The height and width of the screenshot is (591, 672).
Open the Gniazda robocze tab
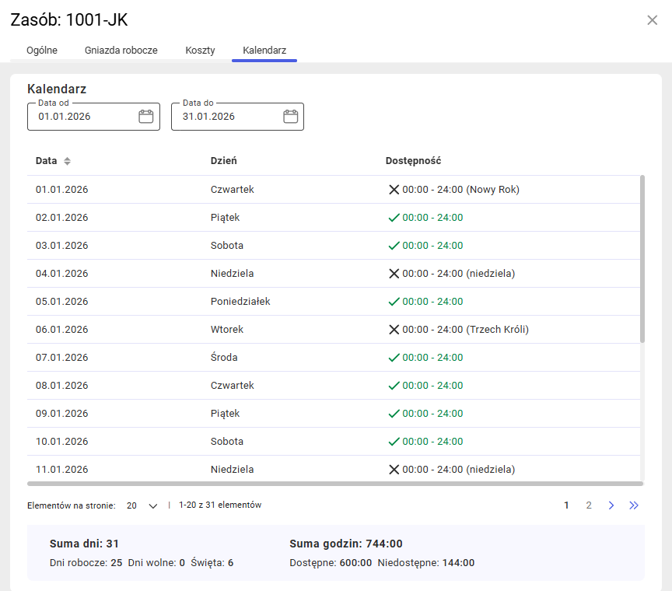tap(121, 51)
